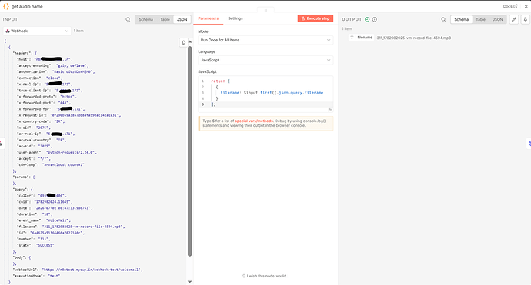Image resolution: width=531 pixels, height=285 pixels.
Task: Click the "executionMode" key in input JSON
Action: 27,276
